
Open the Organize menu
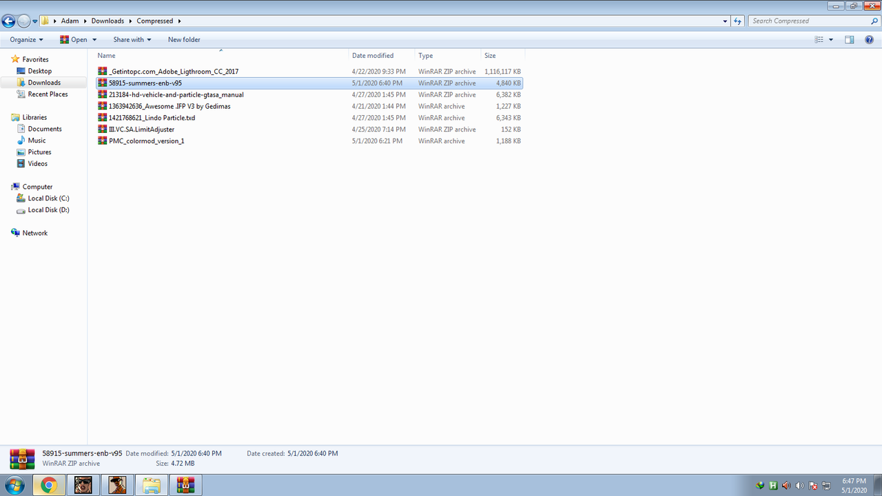[27, 40]
